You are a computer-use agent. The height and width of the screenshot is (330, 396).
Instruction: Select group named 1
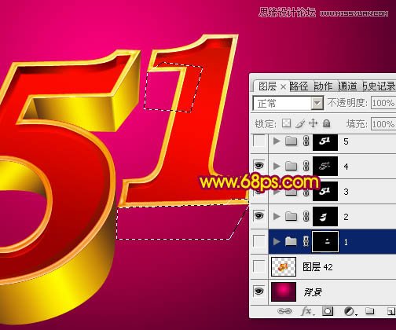click(x=346, y=242)
